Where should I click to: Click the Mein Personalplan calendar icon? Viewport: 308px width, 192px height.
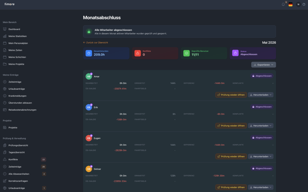[5, 43]
